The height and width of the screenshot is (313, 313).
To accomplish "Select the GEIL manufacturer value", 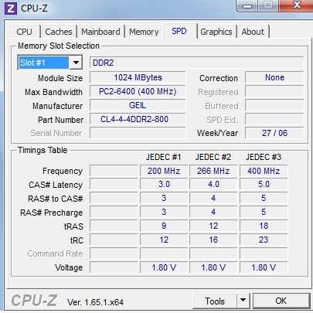I will point(138,105).
